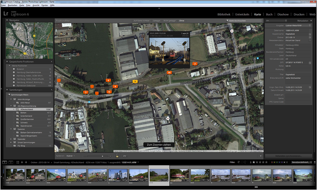Viewport: 317px width, 190px height.
Task: Click the filmstrip horizontal scrollbar thumb
Action: [x=256, y=187]
